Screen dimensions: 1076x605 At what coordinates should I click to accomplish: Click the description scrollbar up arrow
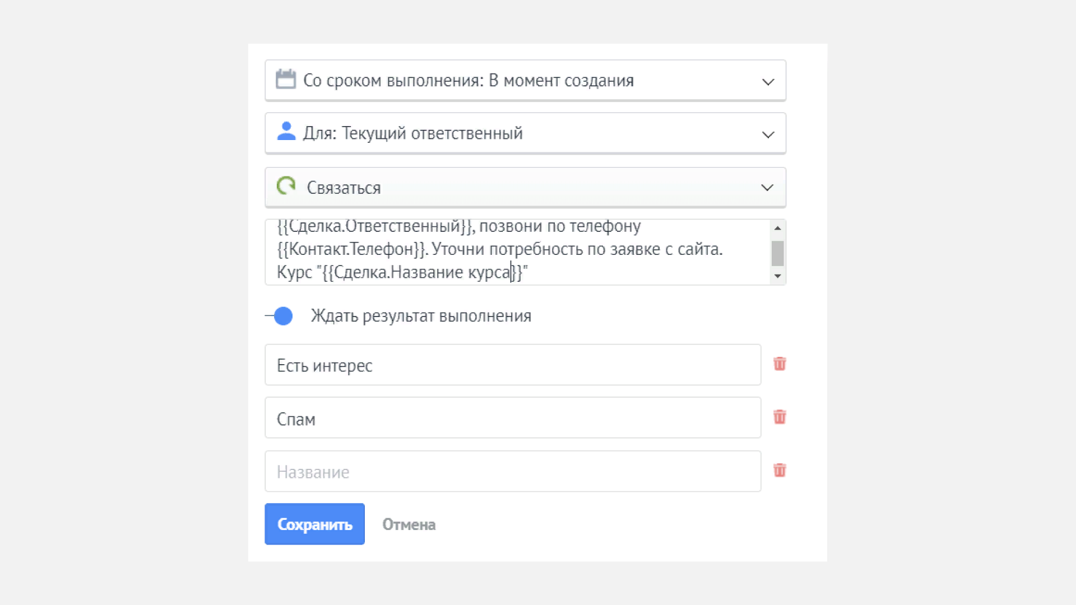[x=777, y=228]
